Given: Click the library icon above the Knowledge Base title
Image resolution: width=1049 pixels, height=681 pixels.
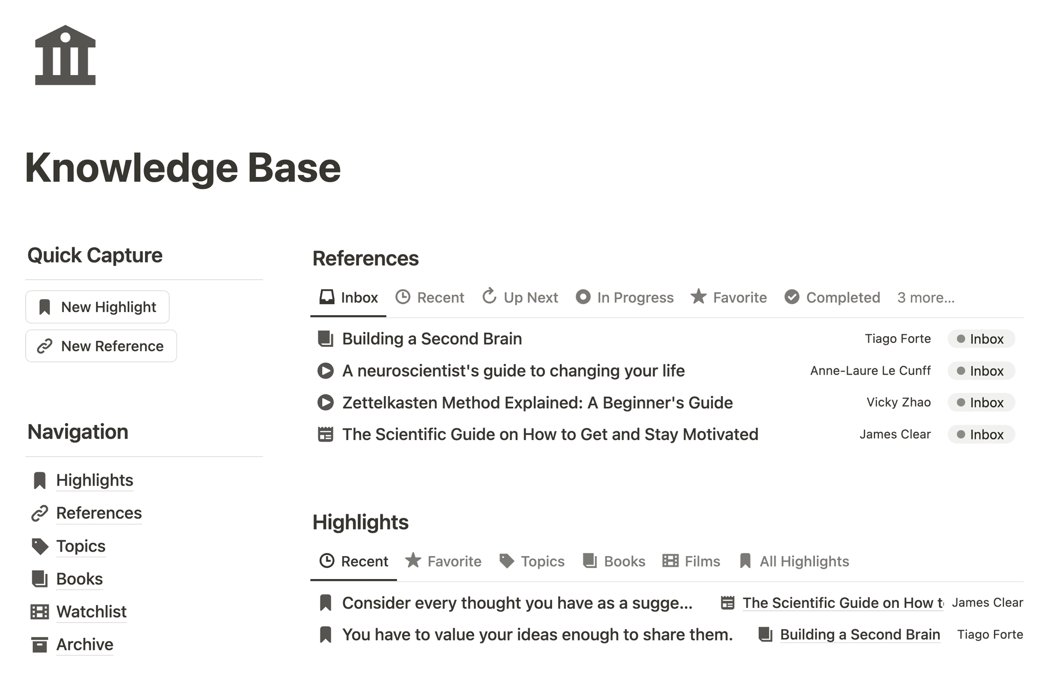Looking at the screenshot, I should coord(65,55).
